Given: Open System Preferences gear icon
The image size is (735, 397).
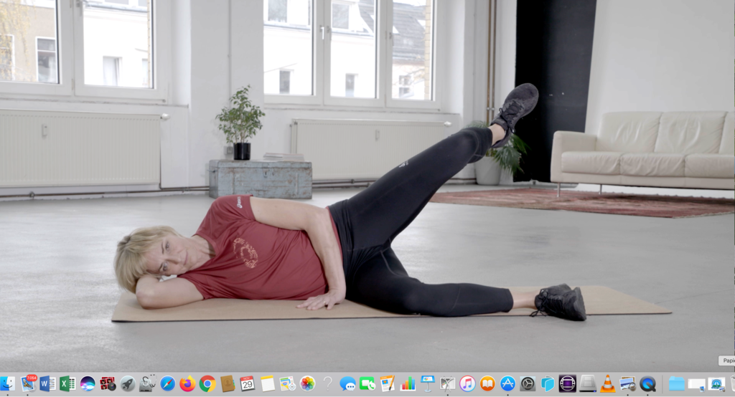Looking at the screenshot, I should [x=528, y=383].
